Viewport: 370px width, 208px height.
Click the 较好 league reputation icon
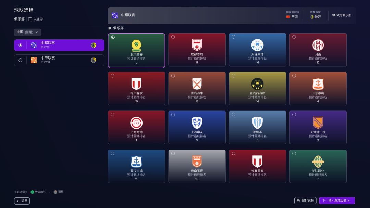pos(312,17)
